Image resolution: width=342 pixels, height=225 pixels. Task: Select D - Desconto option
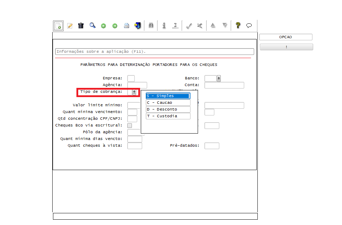tap(168, 109)
